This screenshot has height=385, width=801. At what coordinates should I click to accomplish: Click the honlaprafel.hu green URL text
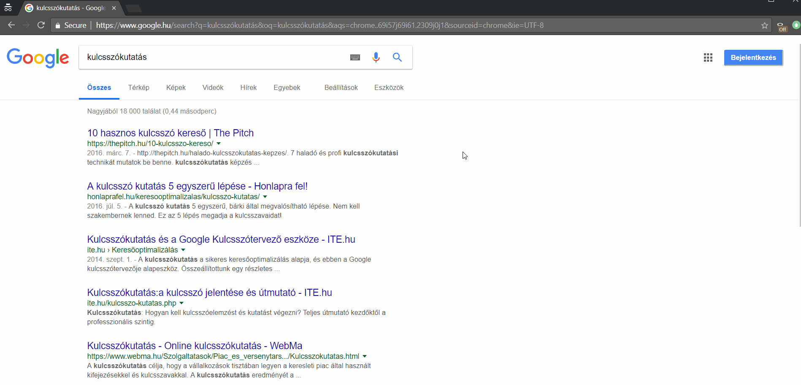[173, 197]
